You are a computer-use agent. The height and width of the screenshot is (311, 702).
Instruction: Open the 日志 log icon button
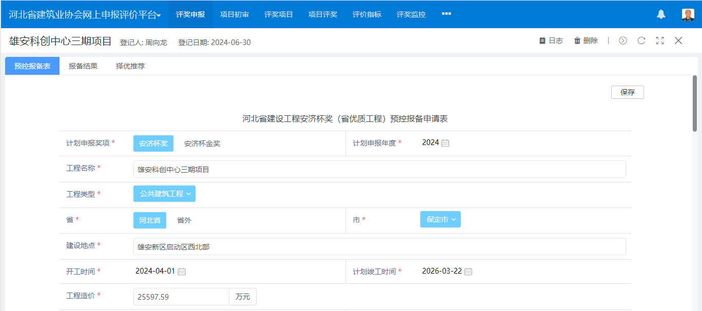(x=551, y=40)
